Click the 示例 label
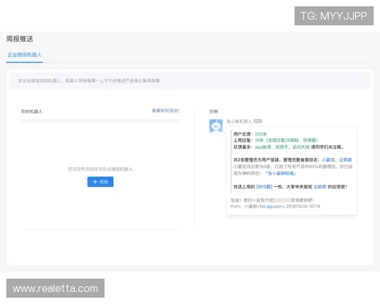 (x=213, y=111)
